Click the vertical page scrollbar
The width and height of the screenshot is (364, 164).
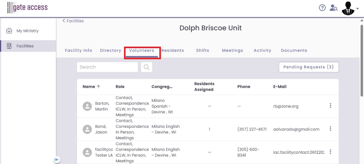point(362,61)
